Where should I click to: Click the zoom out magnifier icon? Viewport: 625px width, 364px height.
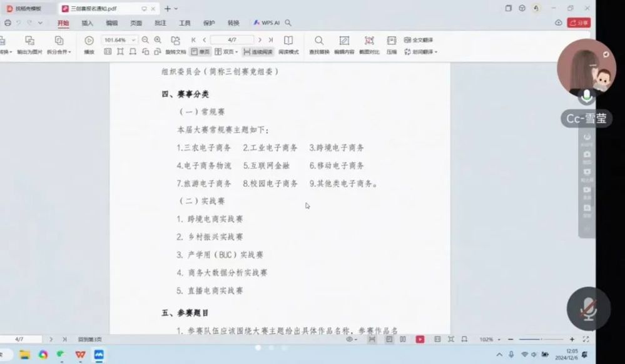(145, 40)
